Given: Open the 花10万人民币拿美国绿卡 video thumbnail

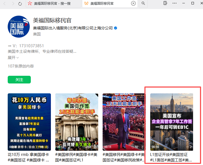Looking at the screenshot, I should pyautogui.click(x=29, y=122).
